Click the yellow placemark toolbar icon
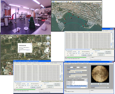 (56, 2)
